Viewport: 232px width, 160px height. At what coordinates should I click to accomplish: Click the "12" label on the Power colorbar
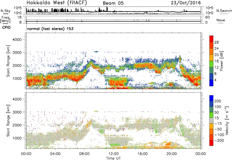(216, 68)
